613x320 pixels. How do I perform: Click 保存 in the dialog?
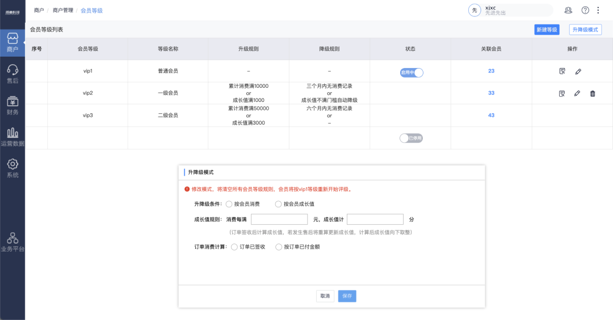(347, 296)
